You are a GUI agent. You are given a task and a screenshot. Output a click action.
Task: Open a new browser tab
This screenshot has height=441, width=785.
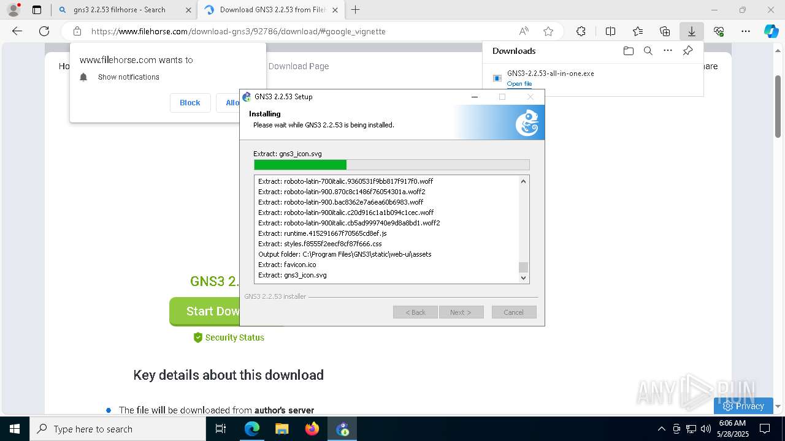click(355, 10)
